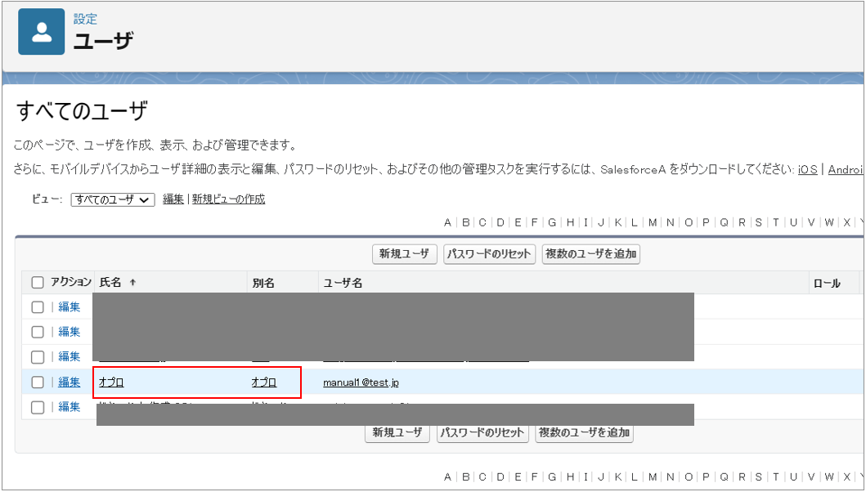This screenshot has width=866, height=492.
Task: Click the user icon in the header
Action: [41, 32]
